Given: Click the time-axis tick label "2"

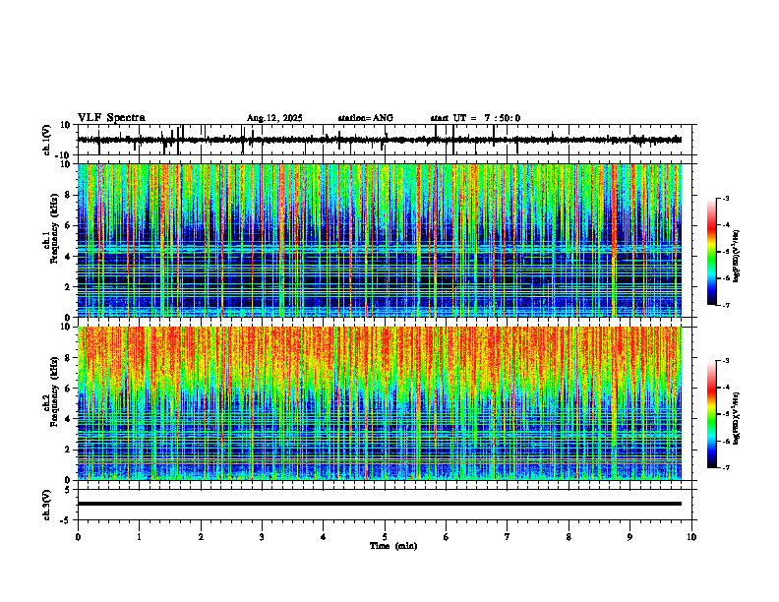Looking at the screenshot, I should click(201, 537).
